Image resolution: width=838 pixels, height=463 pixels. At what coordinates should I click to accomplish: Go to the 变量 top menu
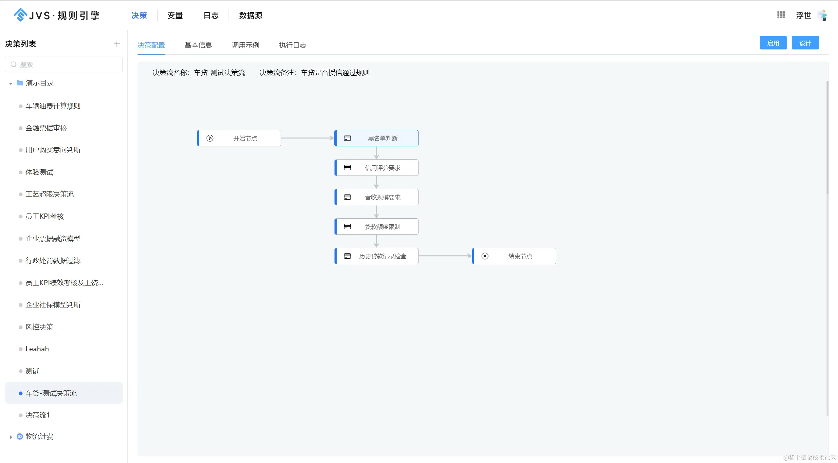pyautogui.click(x=175, y=15)
